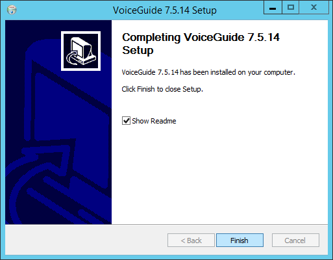Click the grayed-out Back button

(x=191, y=240)
